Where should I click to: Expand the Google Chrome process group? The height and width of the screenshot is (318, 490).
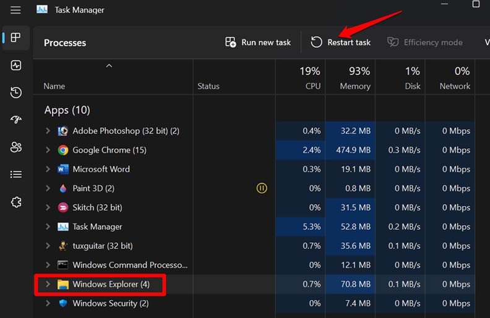[48, 150]
